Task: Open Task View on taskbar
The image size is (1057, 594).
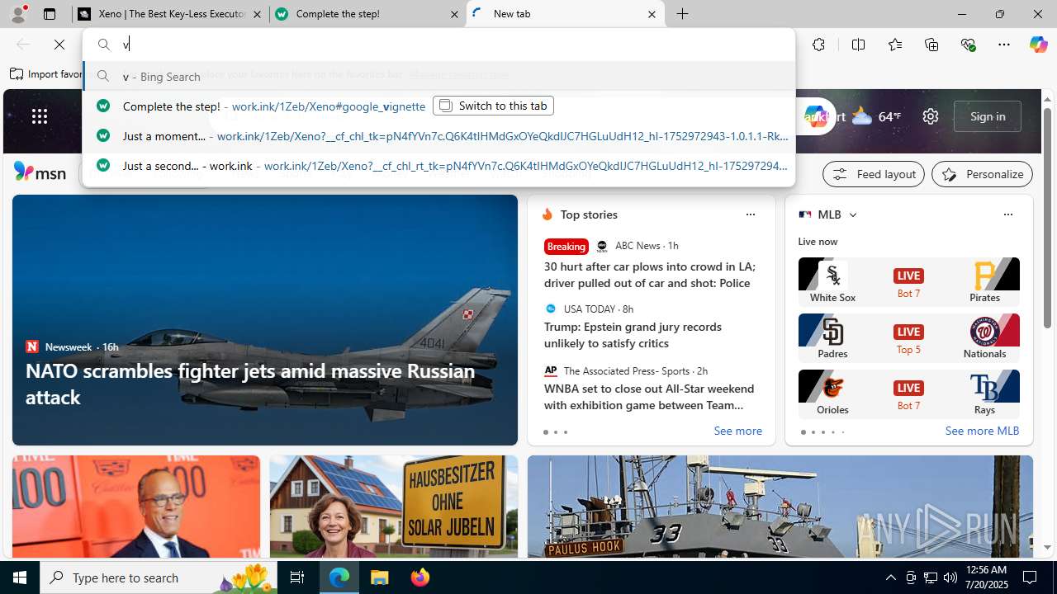Action: 297,577
